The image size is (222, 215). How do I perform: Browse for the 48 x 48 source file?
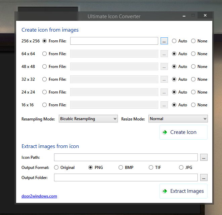164,67
